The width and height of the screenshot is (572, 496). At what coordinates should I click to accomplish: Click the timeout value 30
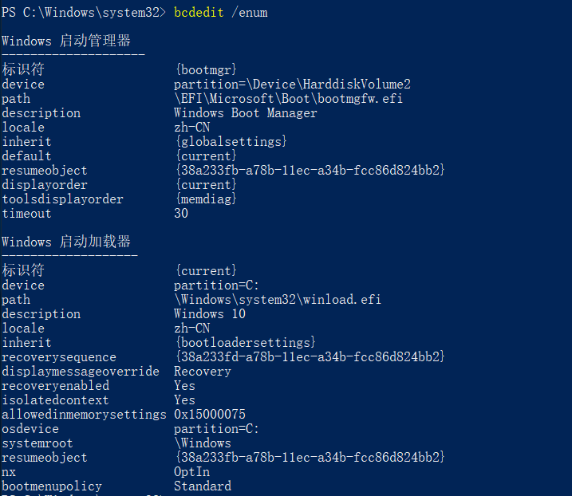coord(181,214)
